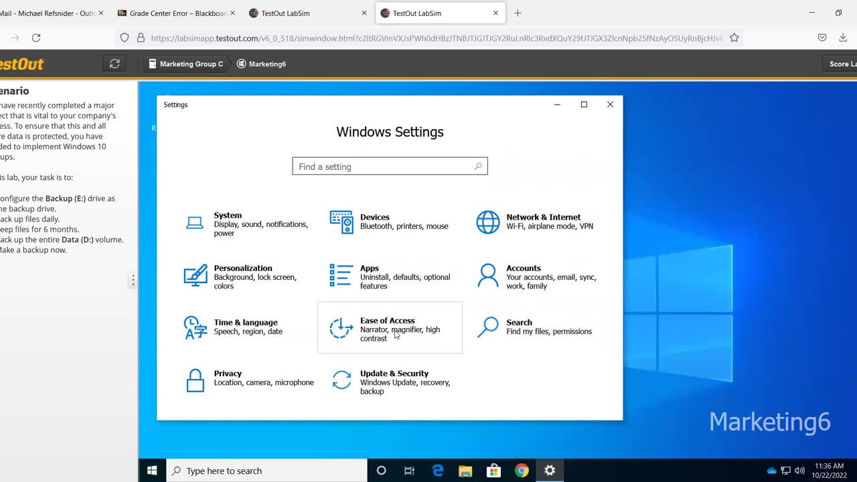857x482 pixels.
Task: Click the Settings window title text
Action: point(175,104)
